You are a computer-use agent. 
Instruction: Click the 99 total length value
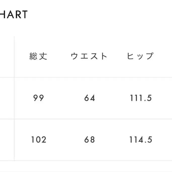39,98
